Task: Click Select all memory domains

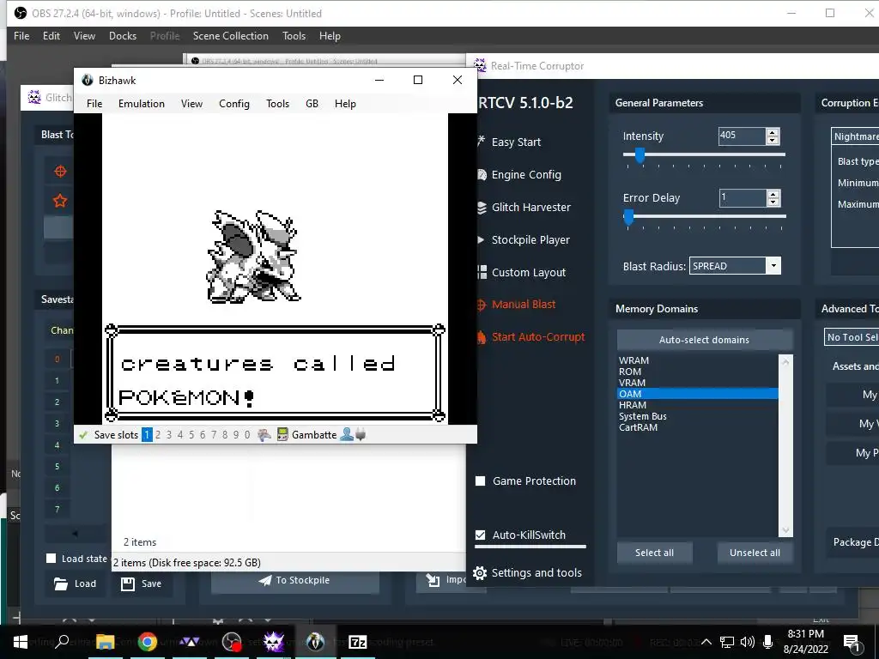Action: pos(654,553)
